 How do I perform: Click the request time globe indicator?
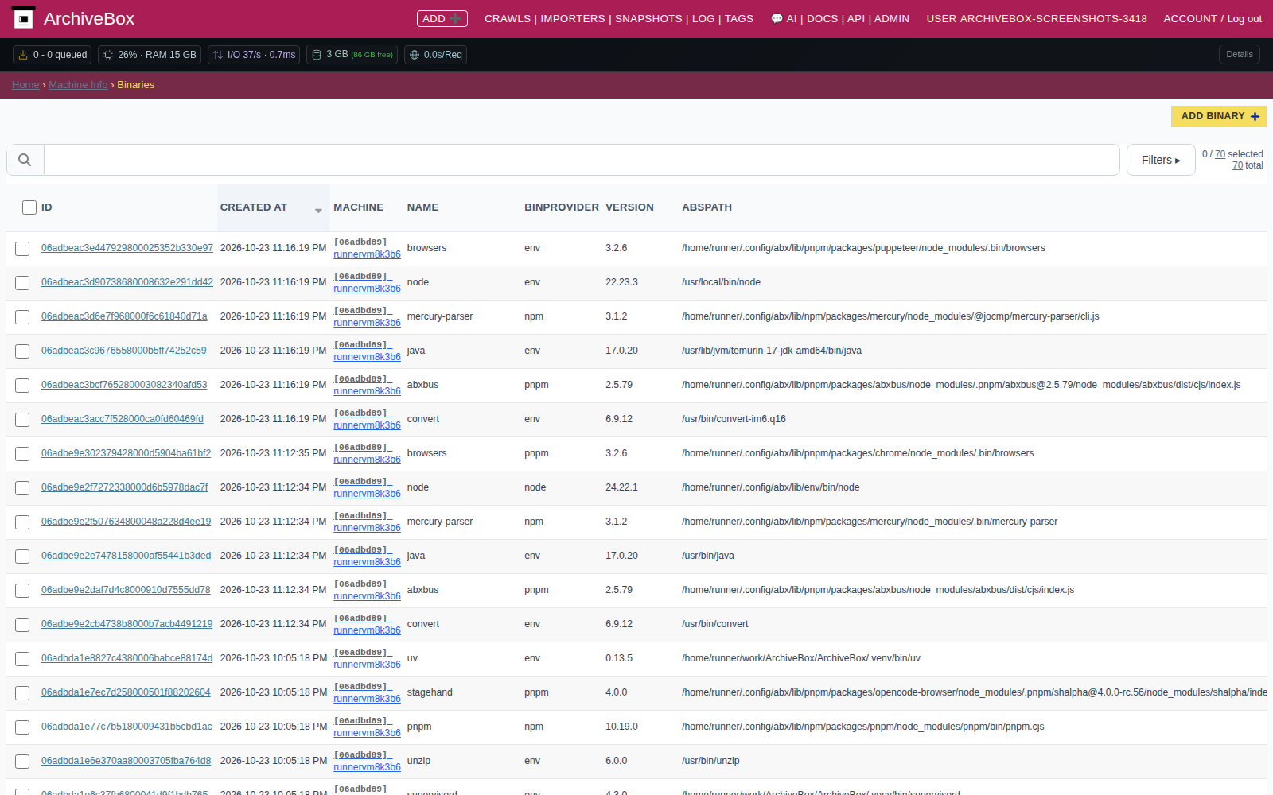(x=435, y=55)
